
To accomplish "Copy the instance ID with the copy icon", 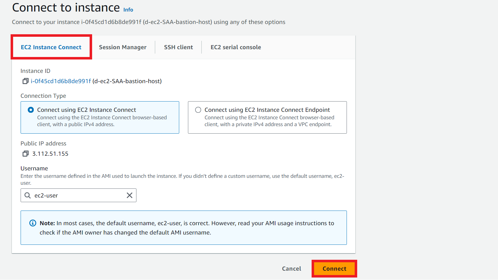I will click(x=25, y=81).
